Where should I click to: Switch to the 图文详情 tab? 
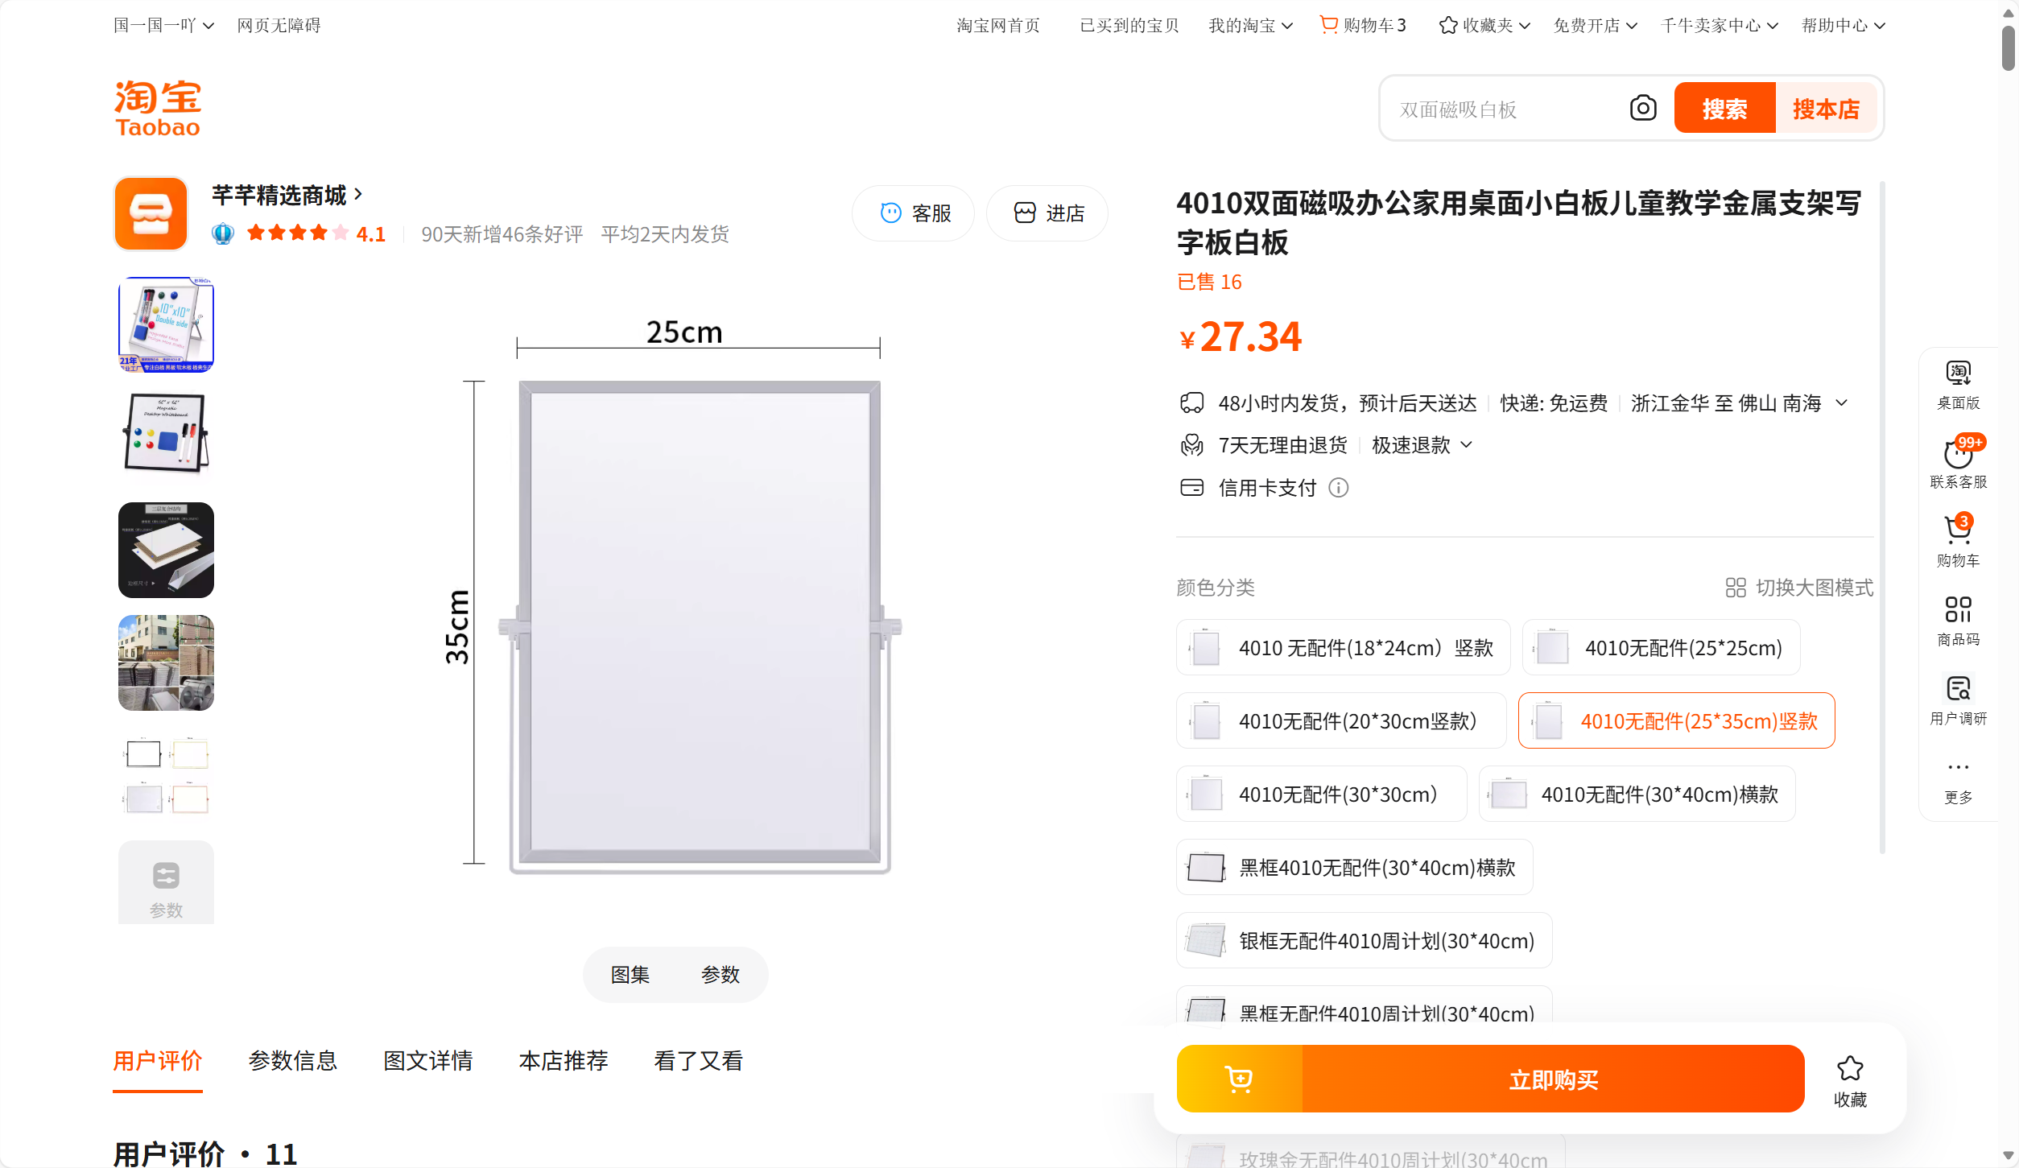[x=427, y=1061]
